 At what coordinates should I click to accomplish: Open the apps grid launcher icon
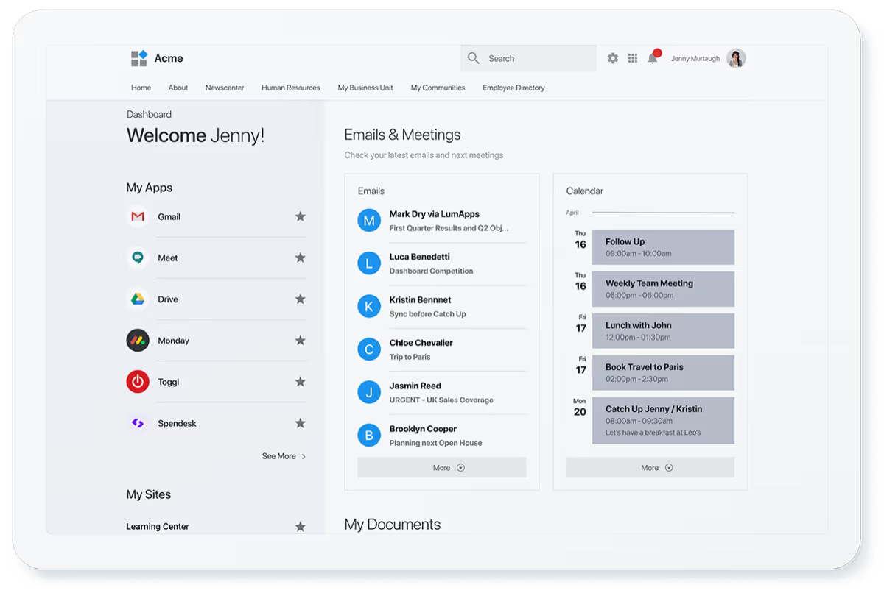pyautogui.click(x=633, y=58)
